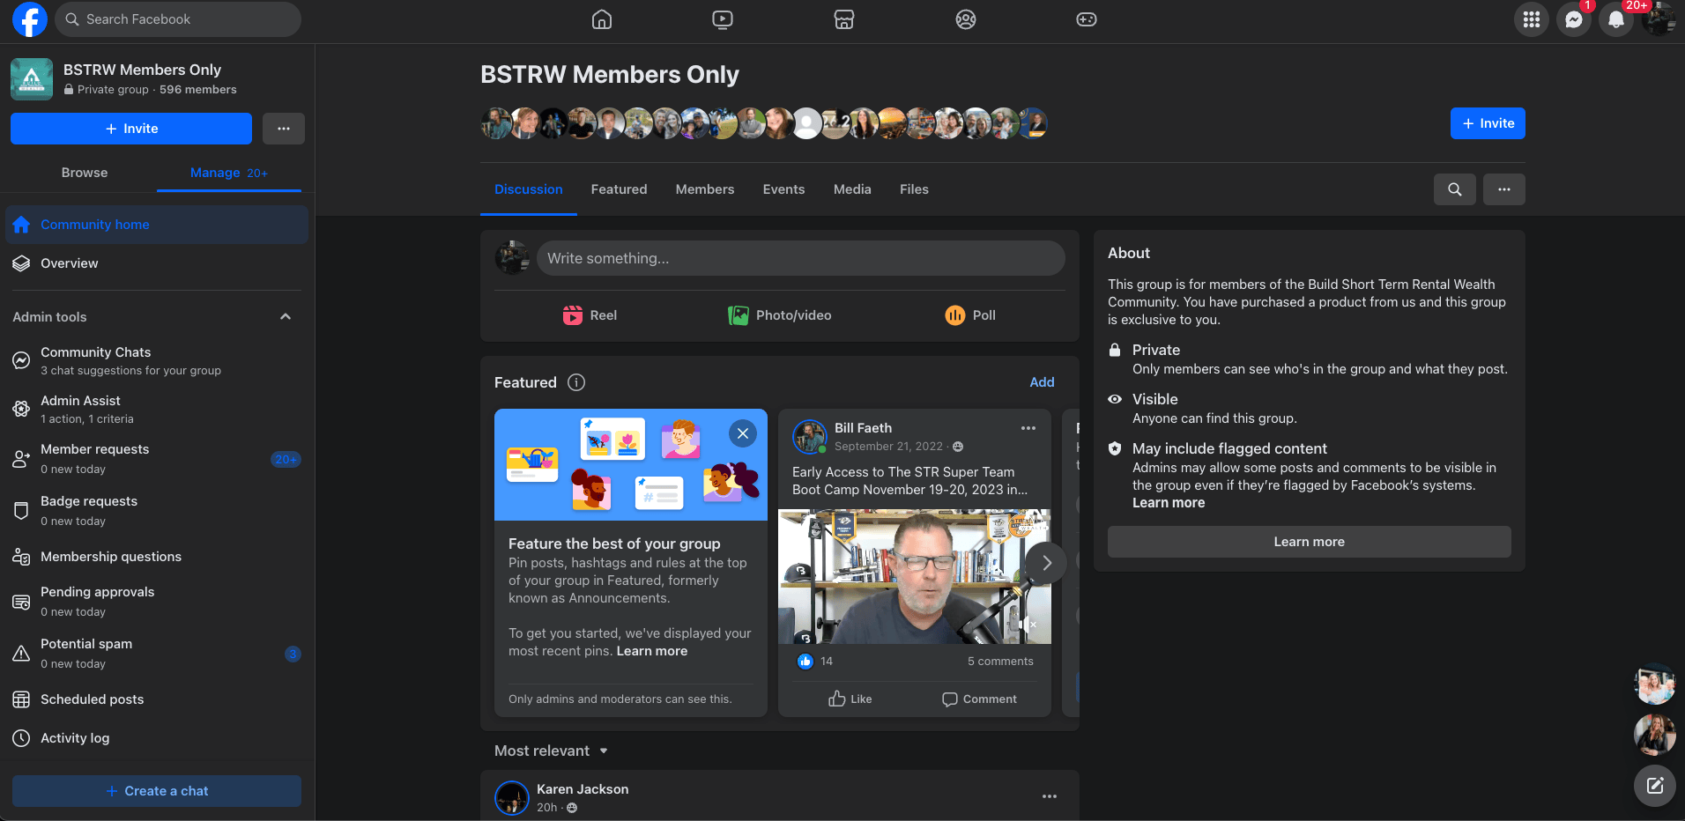This screenshot has width=1685, height=821.
Task: Like Bill Faeth's featured post
Action: point(850,699)
